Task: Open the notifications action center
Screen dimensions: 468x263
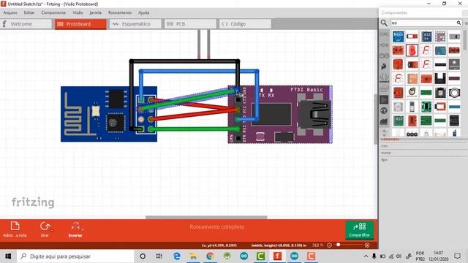Action: pyautogui.click(x=457, y=256)
